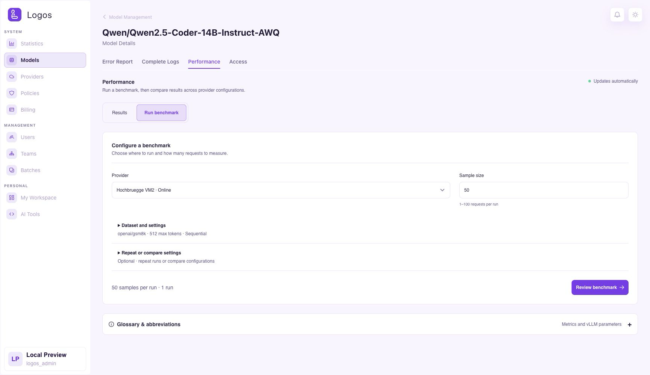Click the '1–100 requests per run' hint
The image size is (650, 375).
click(478, 204)
